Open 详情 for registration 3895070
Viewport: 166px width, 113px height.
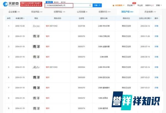[156, 88]
